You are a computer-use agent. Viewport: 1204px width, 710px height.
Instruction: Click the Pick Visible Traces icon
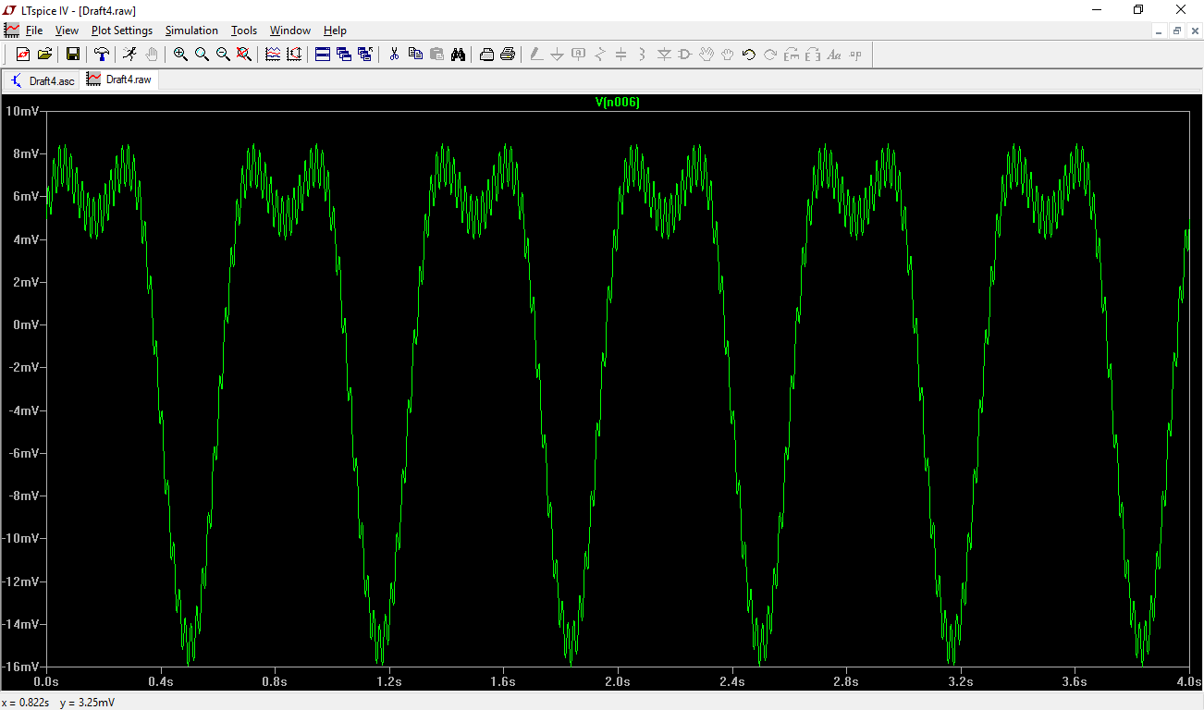273,55
